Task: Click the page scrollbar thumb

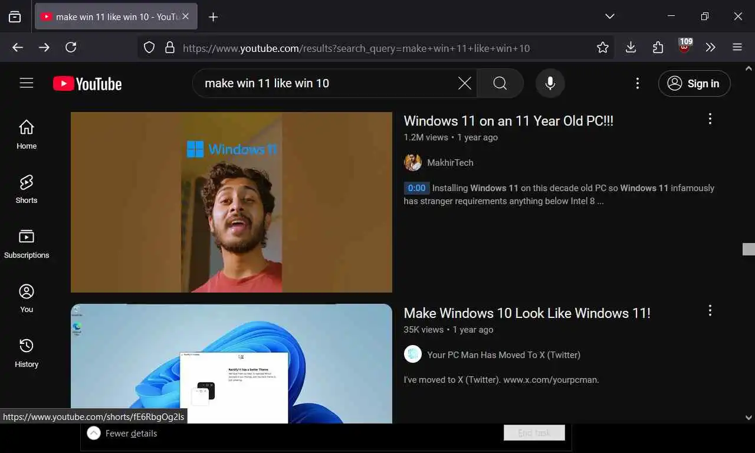Action: tap(749, 249)
